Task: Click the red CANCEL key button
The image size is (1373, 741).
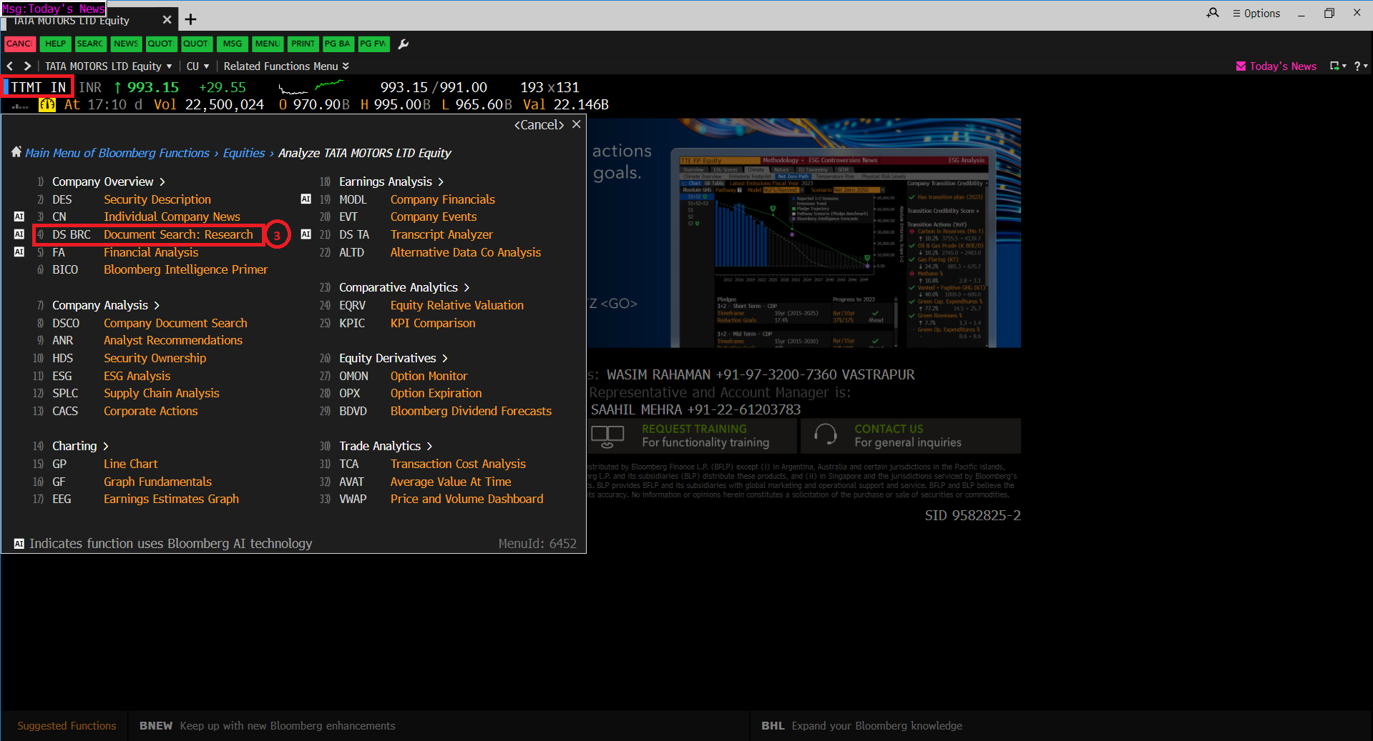Action: 19,44
